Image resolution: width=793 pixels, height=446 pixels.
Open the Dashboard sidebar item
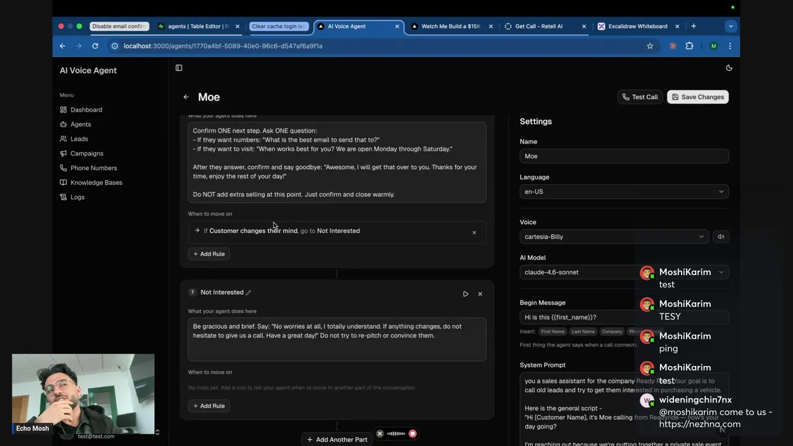pos(86,110)
